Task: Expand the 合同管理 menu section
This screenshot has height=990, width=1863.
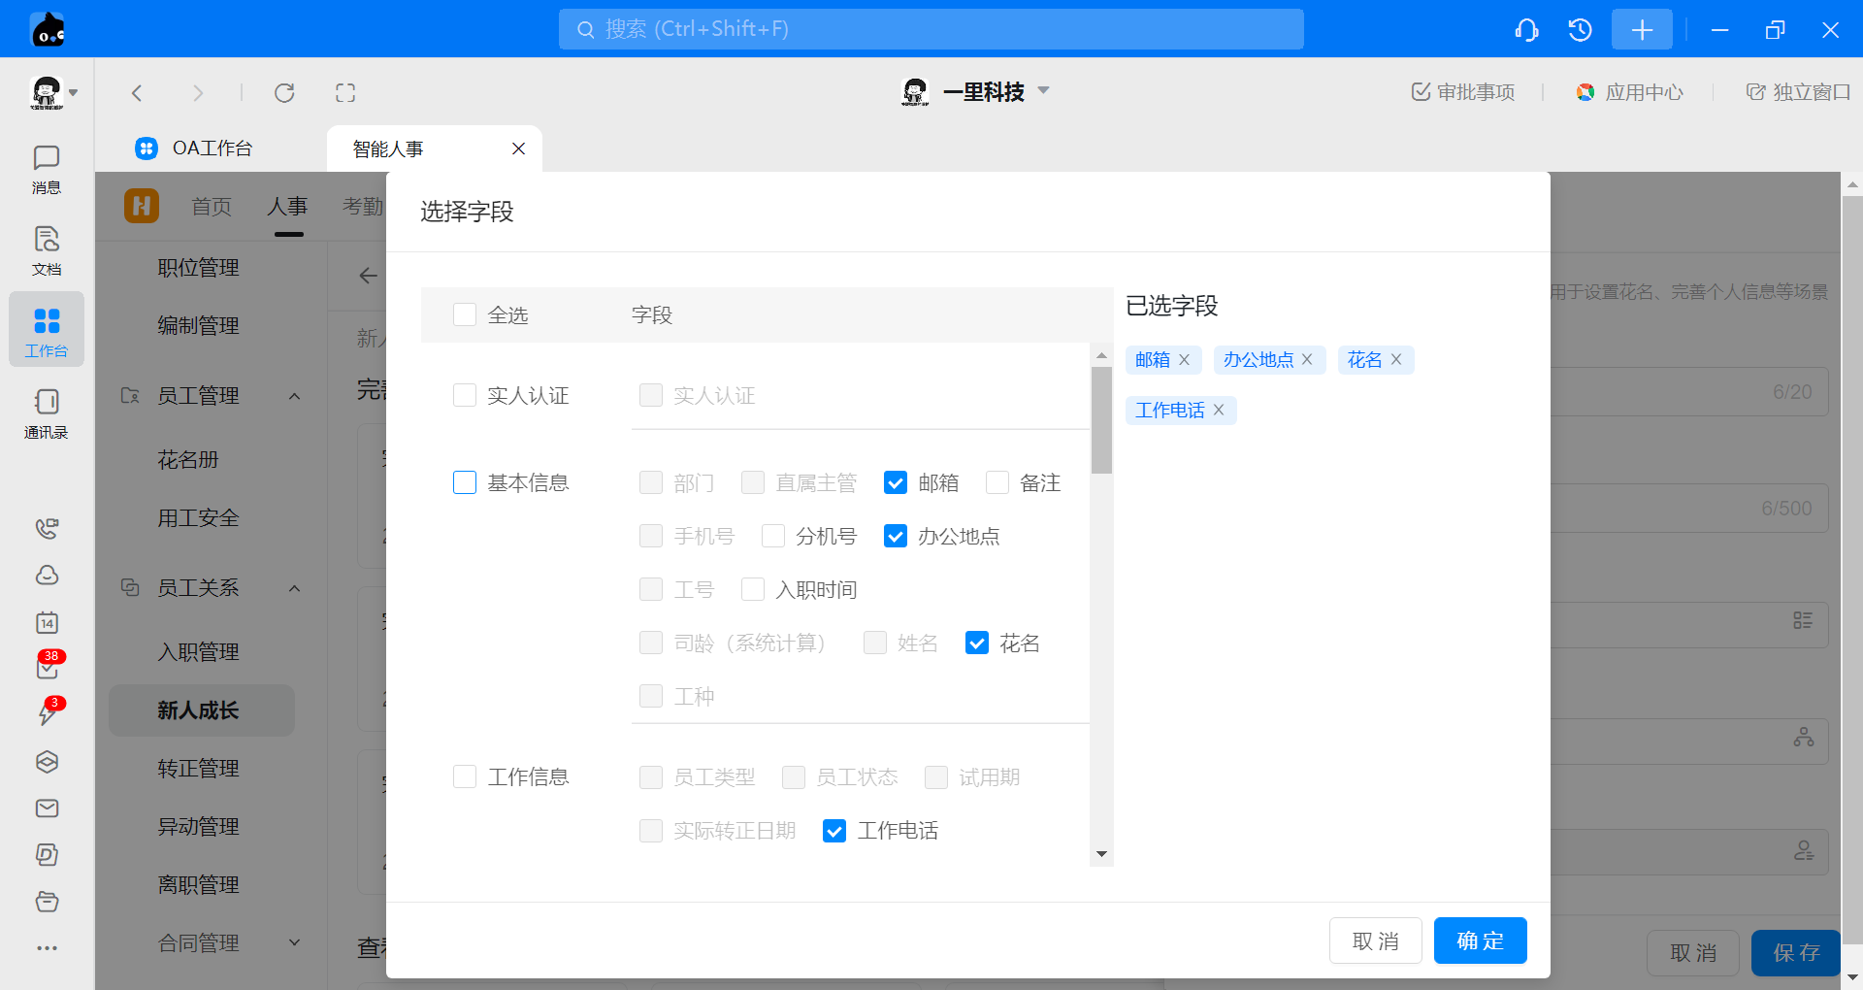Action: pos(294,942)
